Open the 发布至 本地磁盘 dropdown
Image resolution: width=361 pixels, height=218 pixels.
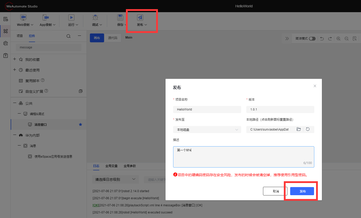pos(207,130)
